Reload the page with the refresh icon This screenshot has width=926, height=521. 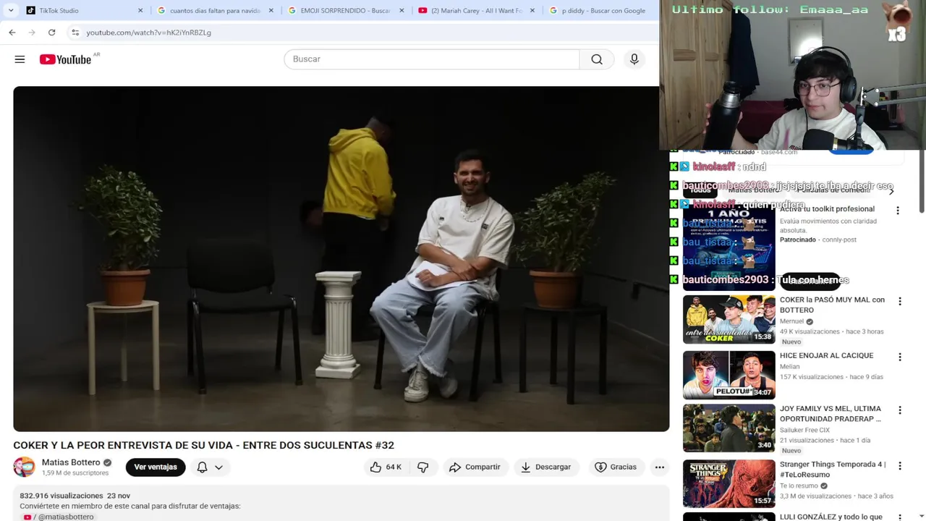click(x=51, y=33)
